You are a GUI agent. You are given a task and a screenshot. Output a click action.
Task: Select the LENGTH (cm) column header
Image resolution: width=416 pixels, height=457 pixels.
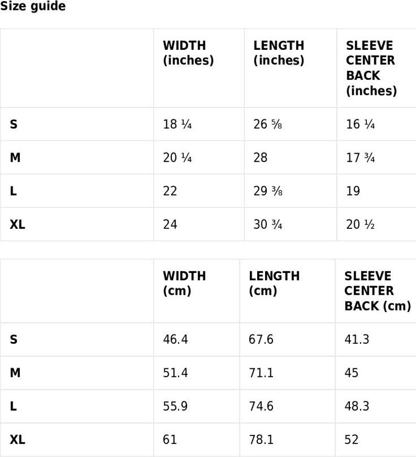[x=274, y=283]
